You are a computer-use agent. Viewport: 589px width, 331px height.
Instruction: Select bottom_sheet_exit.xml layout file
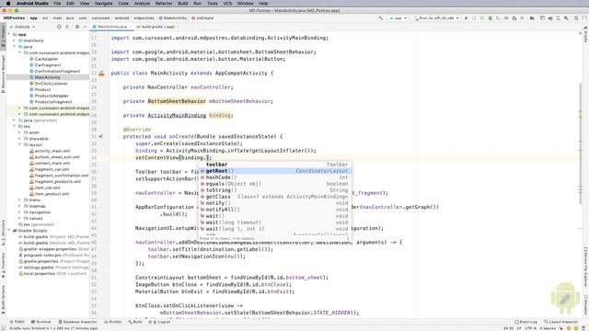54,157
